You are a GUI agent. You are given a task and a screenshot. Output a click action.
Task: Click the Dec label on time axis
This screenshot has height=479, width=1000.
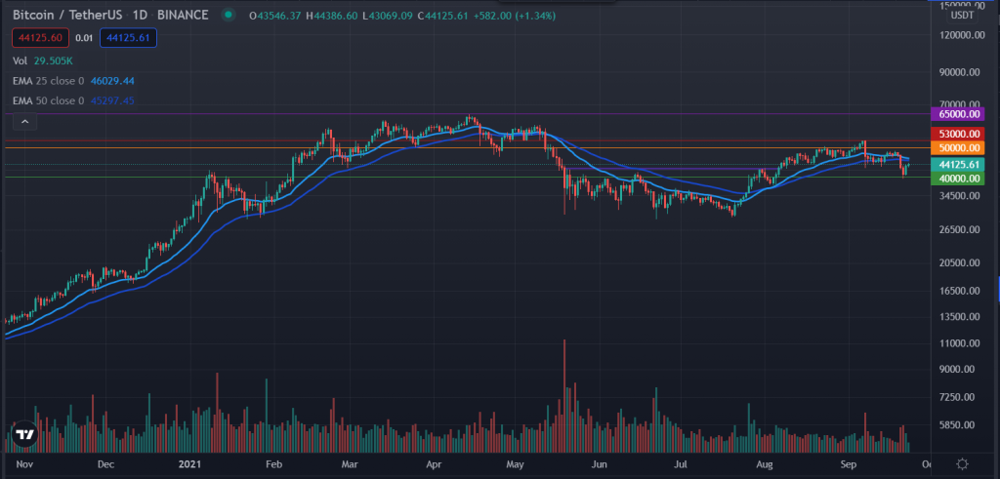pyautogui.click(x=105, y=463)
